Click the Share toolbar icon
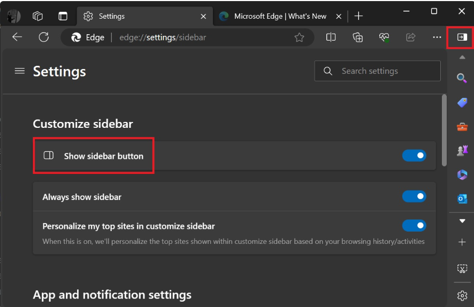 coord(410,37)
